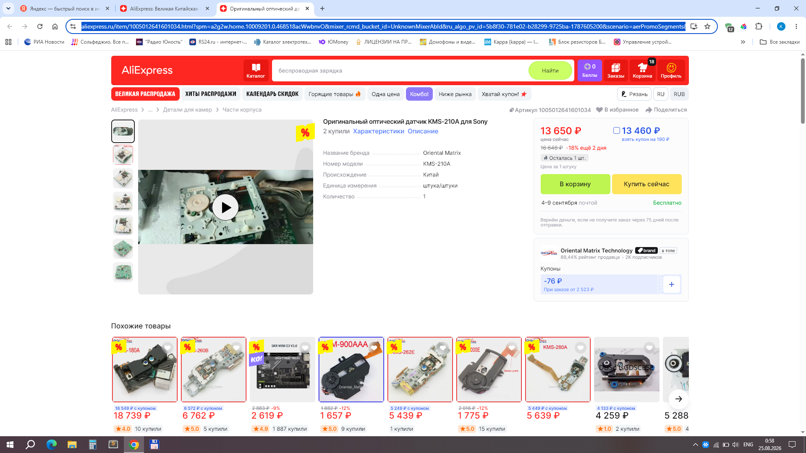Screen dimensions: 806x453
Task: Jump to the Описание section
Action: click(423, 131)
